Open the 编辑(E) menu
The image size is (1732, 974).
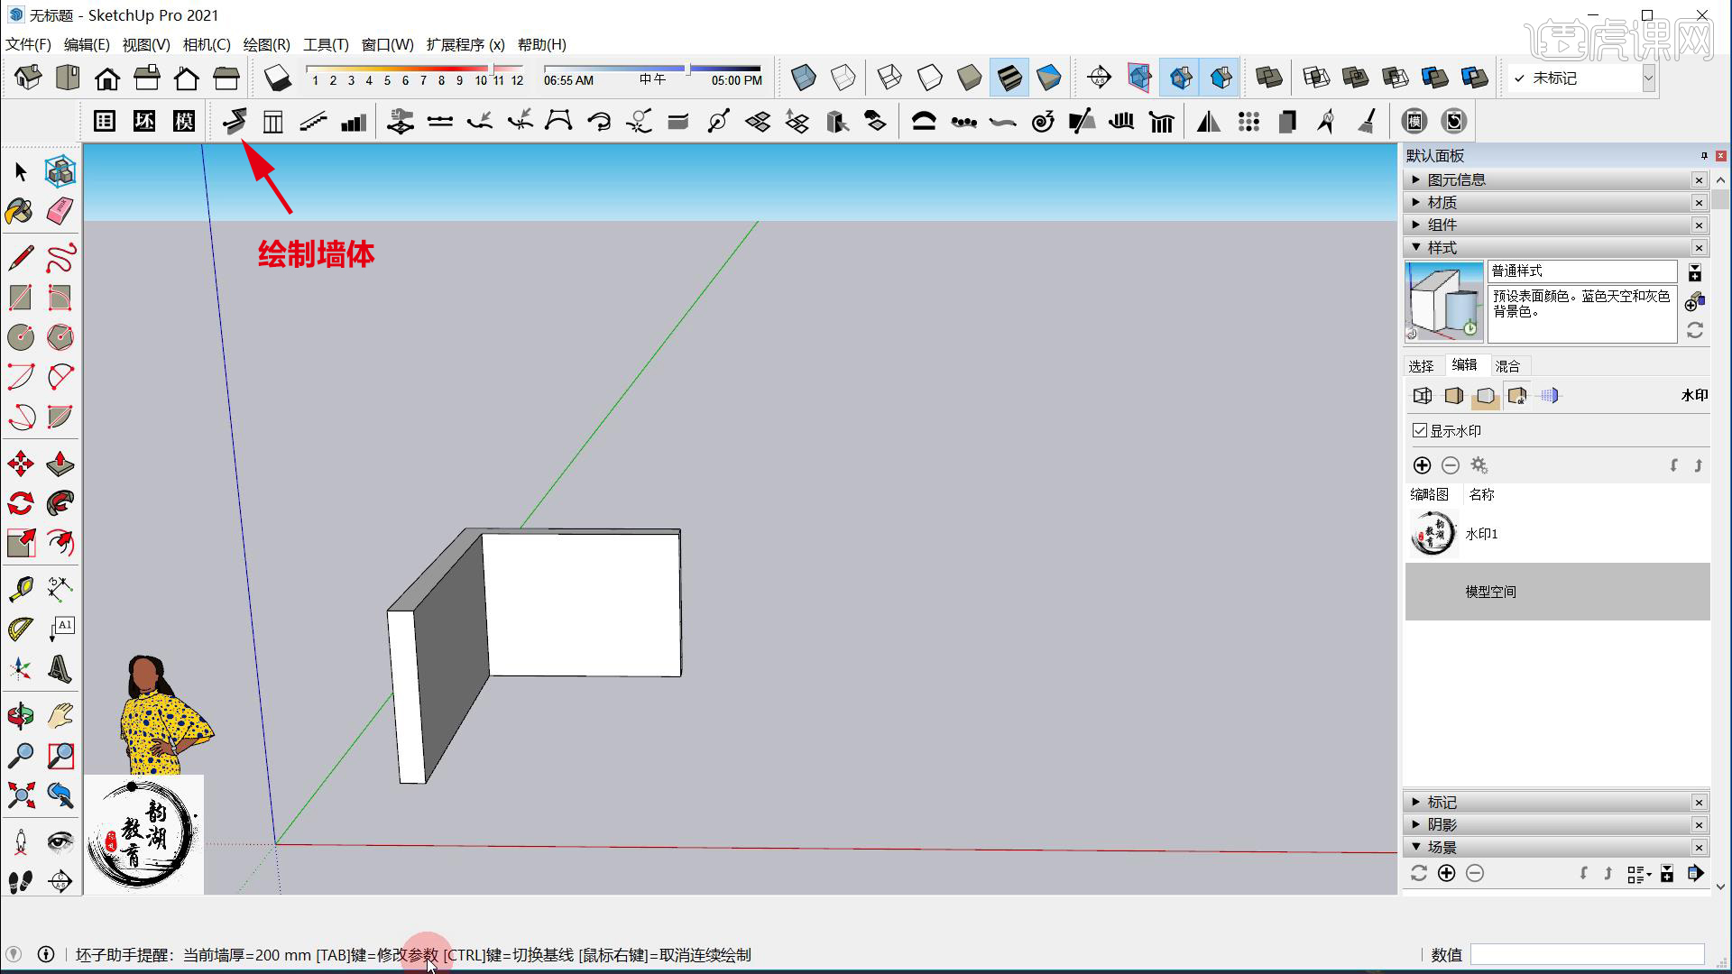tap(87, 44)
